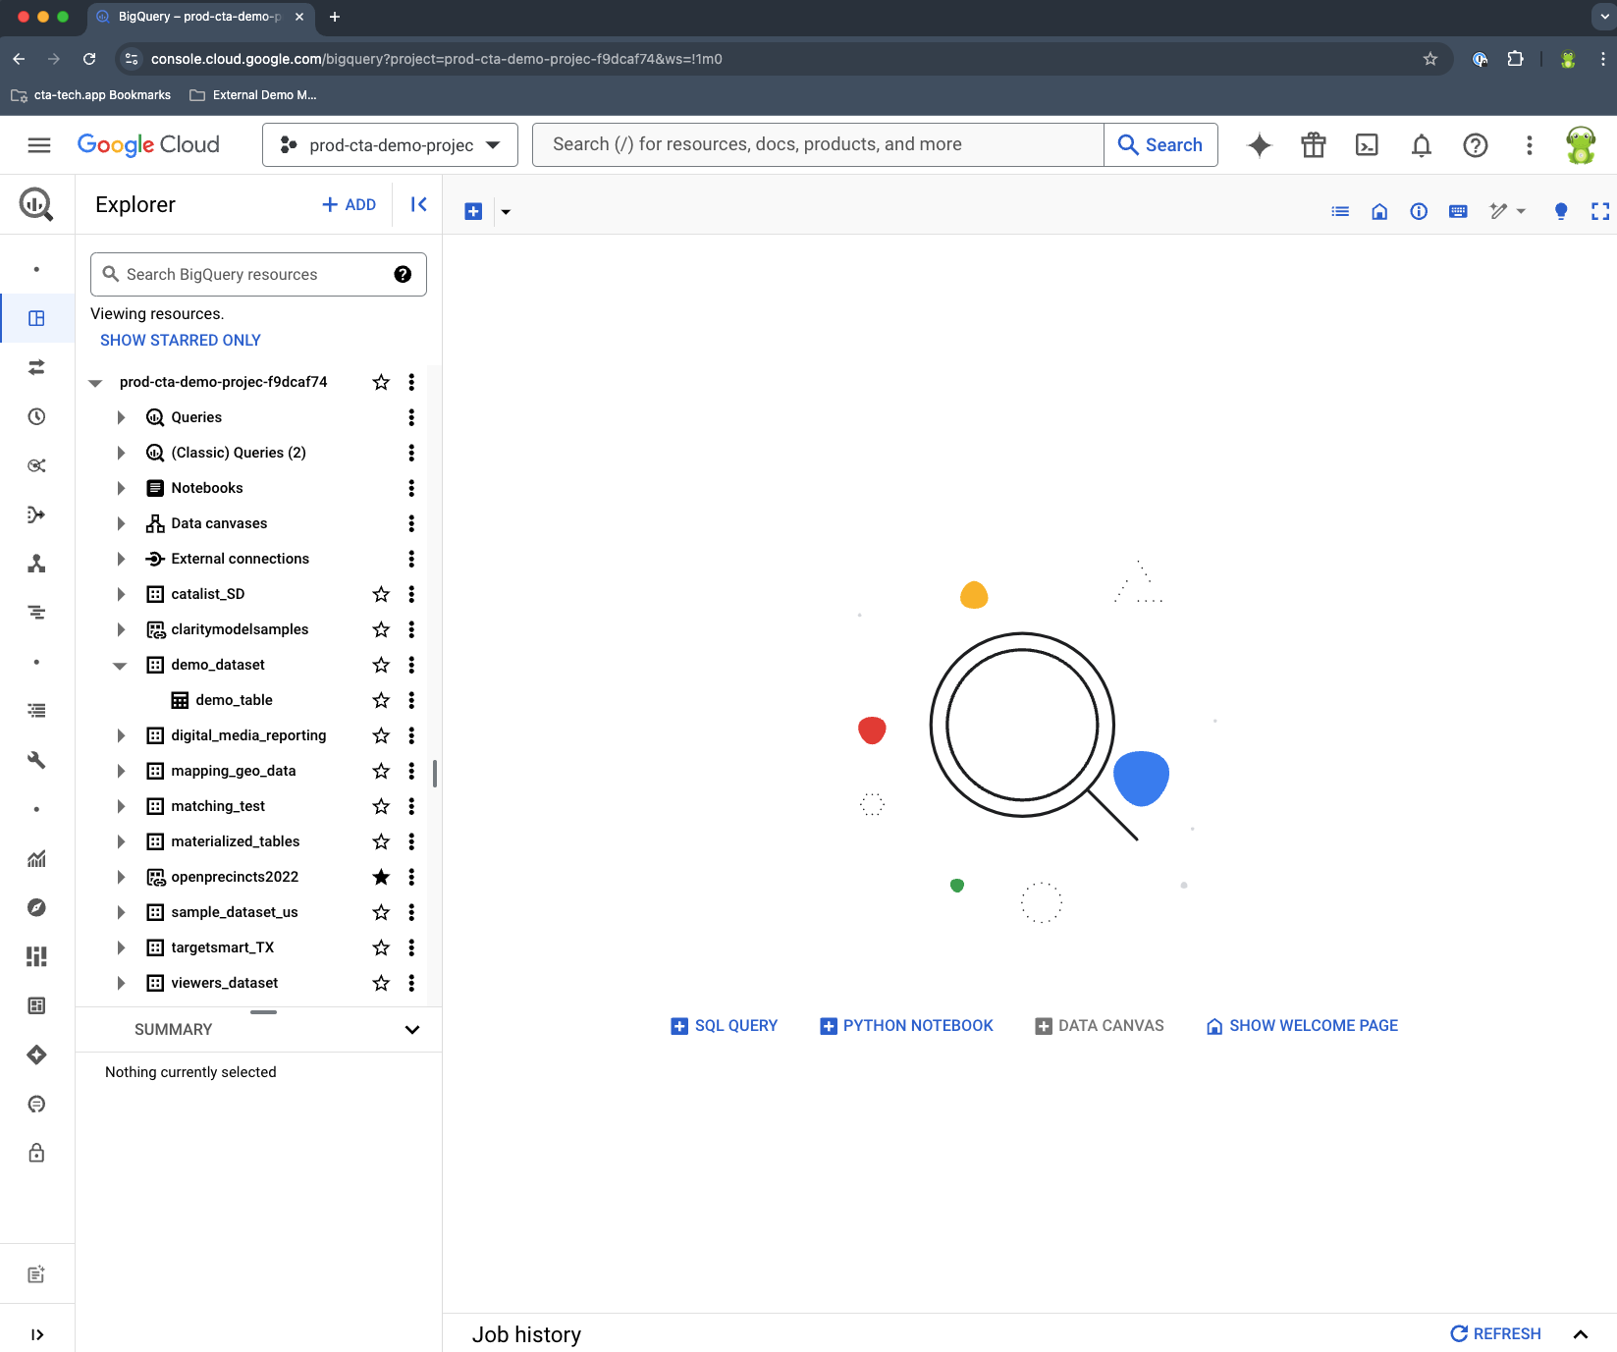Click the SUMMARY panel resize handle
This screenshot has width=1617, height=1352.
click(263, 1011)
